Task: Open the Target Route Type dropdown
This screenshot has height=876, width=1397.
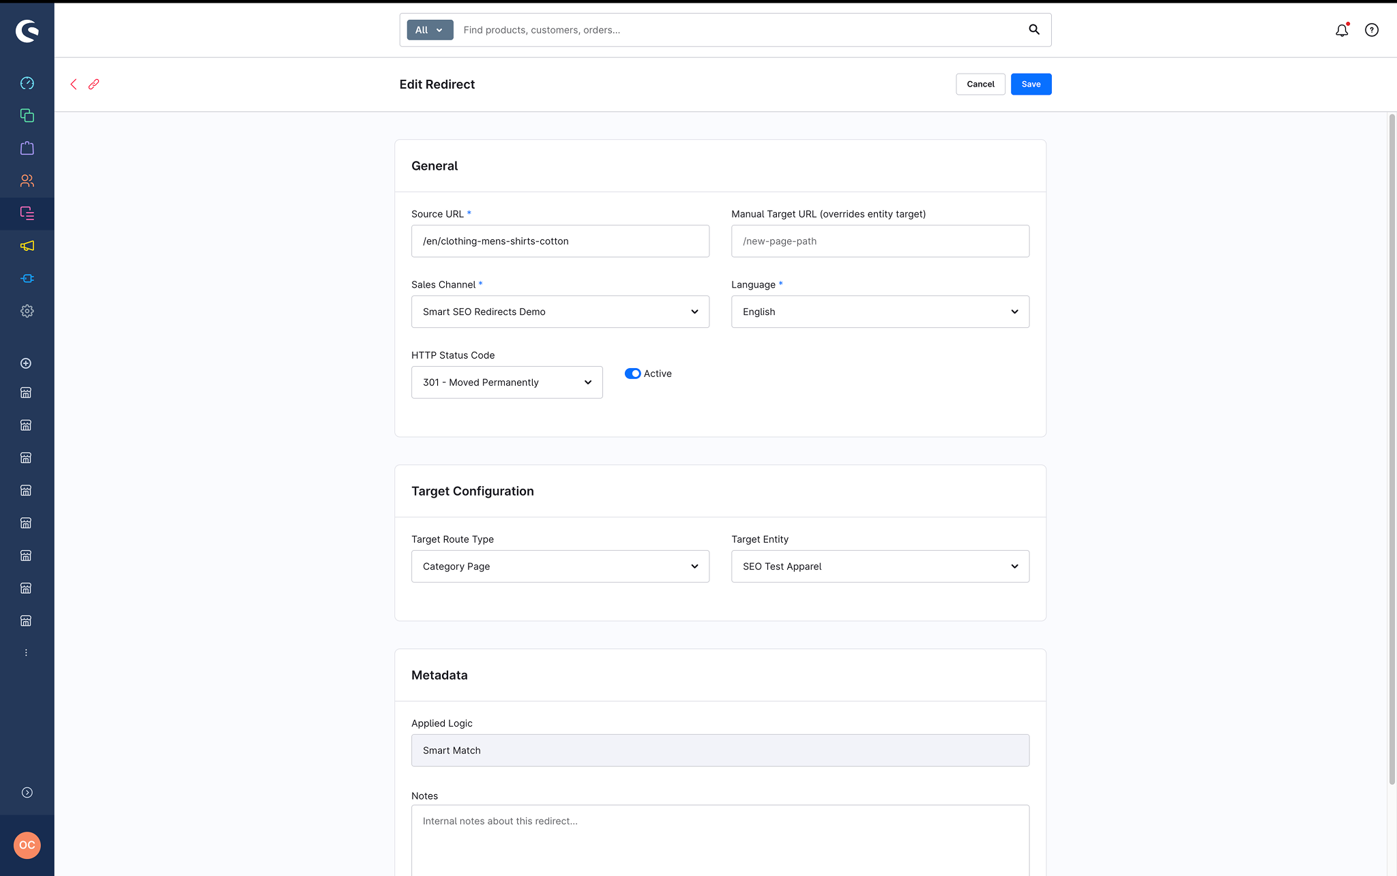Action: (560, 567)
